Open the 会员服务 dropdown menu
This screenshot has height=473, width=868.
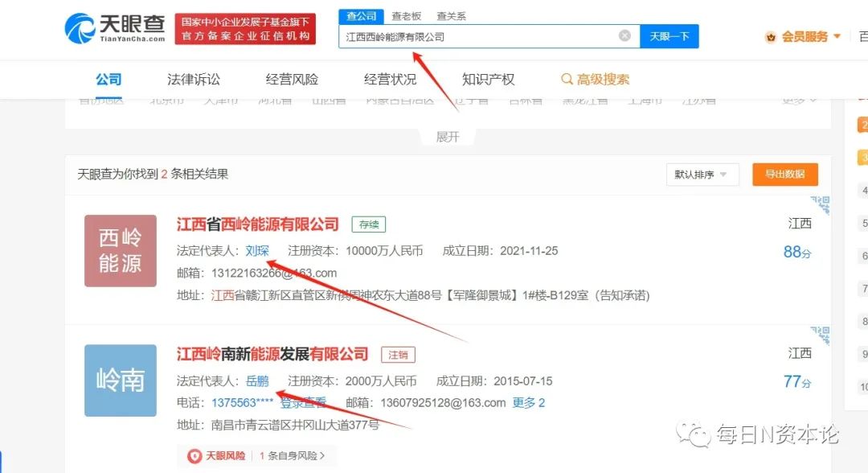tap(811, 37)
